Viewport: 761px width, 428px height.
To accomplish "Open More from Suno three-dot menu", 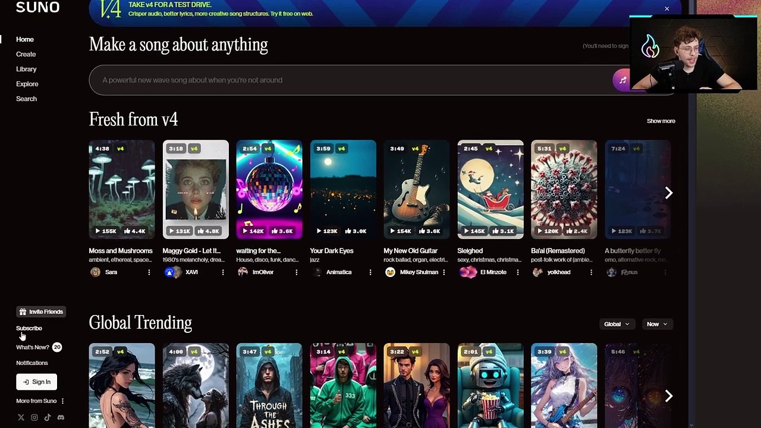I will click(x=62, y=401).
